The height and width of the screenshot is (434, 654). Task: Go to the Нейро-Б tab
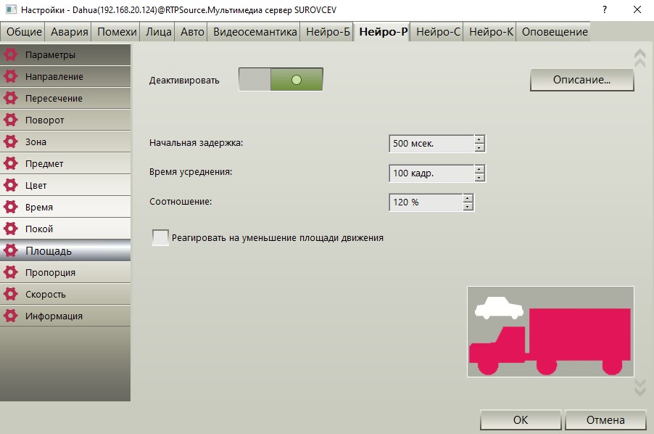click(328, 32)
